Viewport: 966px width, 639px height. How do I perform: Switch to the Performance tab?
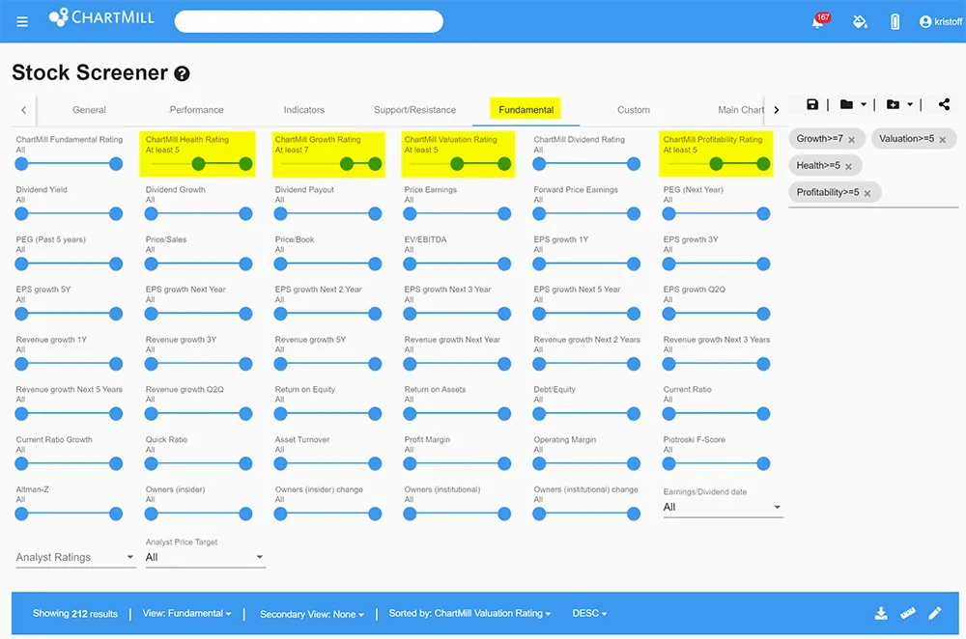coord(196,110)
